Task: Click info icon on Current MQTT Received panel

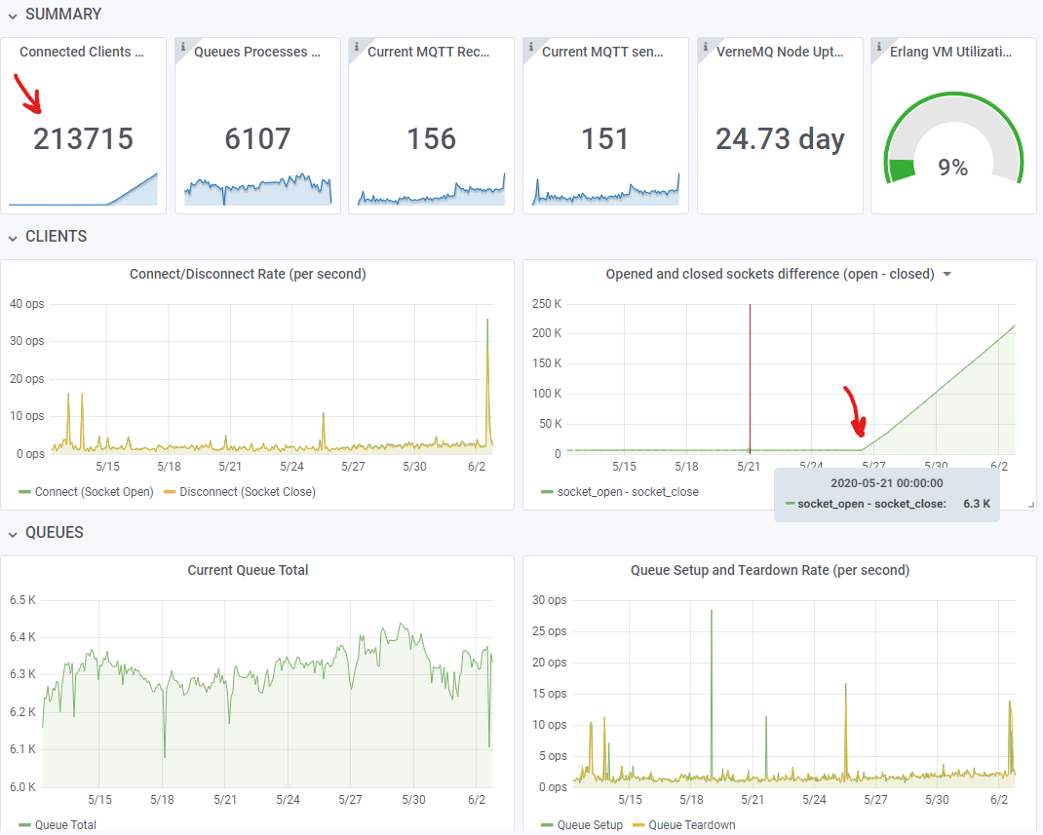Action: pos(356,47)
